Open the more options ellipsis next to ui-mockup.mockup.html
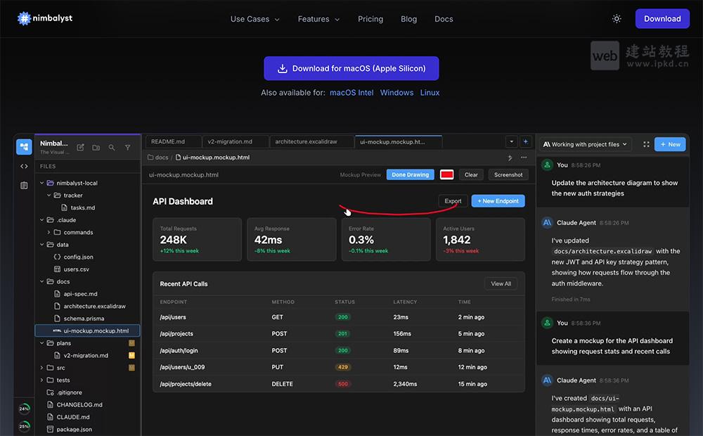 coord(523,157)
